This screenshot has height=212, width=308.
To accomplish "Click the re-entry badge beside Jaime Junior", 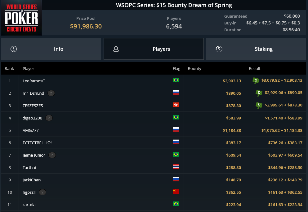I will tap(52, 155).
